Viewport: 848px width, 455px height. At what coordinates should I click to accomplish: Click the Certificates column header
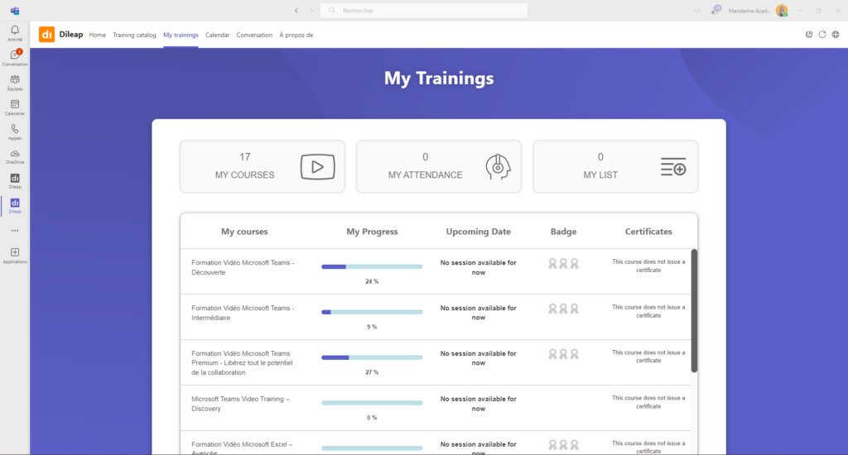pyautogui.click(x=648, y=232)
